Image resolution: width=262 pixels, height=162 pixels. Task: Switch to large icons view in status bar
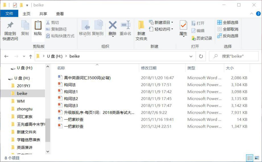pyautogui.click(x=257, y=158)
